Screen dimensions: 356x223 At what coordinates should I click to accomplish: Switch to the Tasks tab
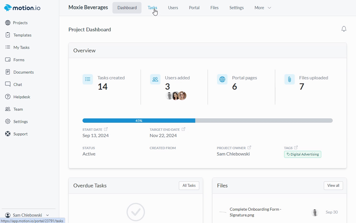(x=152, y=8)
